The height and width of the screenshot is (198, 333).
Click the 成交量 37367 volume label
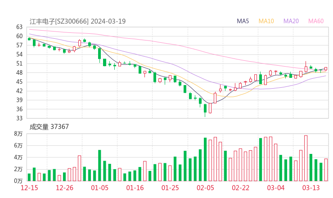pos(49,127)
